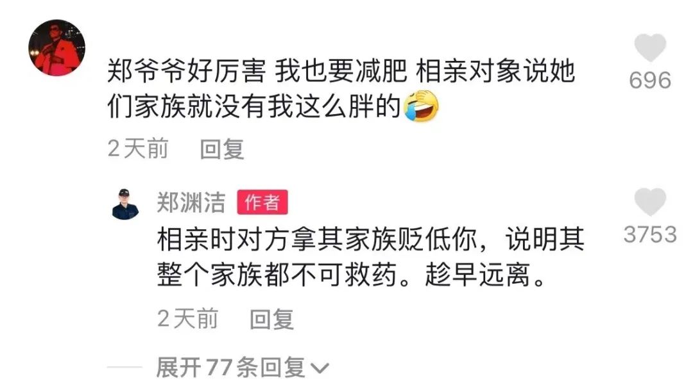Click the laughing crying emoji
The width and height of the screenshot is (693, 390).
click(x=422, y=106)
